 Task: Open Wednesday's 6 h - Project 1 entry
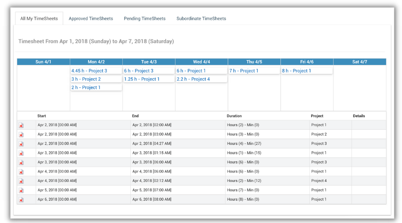tap(201, 70)
